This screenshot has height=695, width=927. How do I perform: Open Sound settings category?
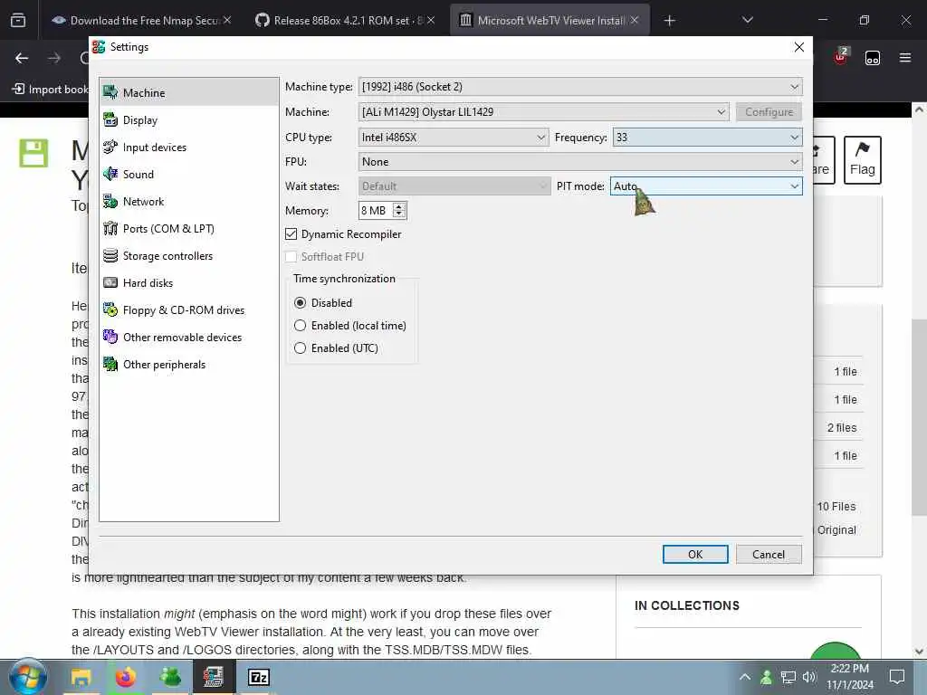pos(188,175)
